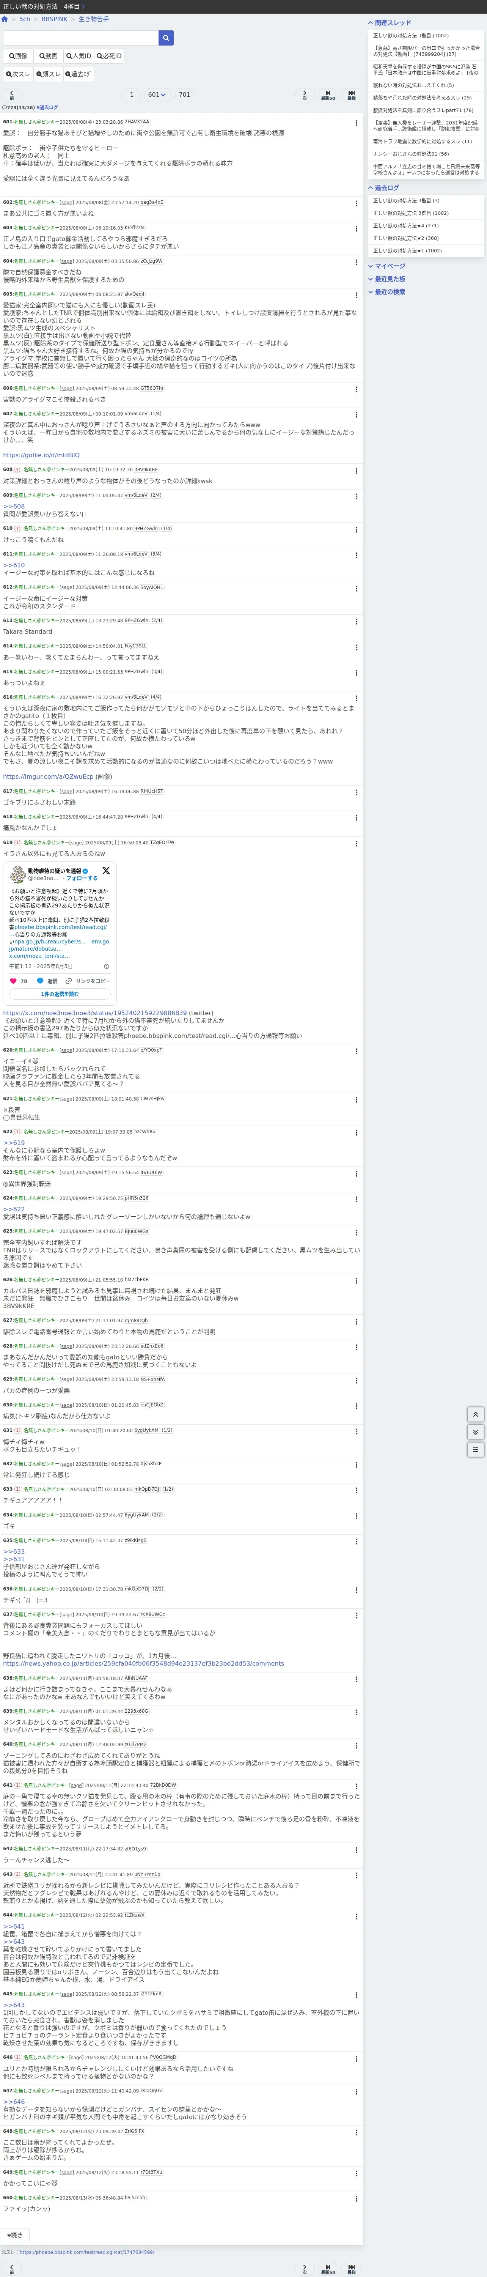Open the 画像 image search filter
The height and width of the screenshot is (2277, 487).
click(x=18, y=56)
